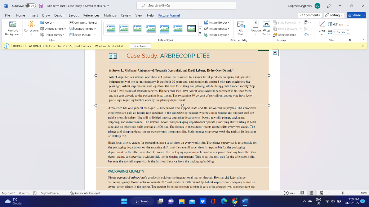369x207 pixels.
Task: Open Artistic Effects menu
Action: point(53,29)
